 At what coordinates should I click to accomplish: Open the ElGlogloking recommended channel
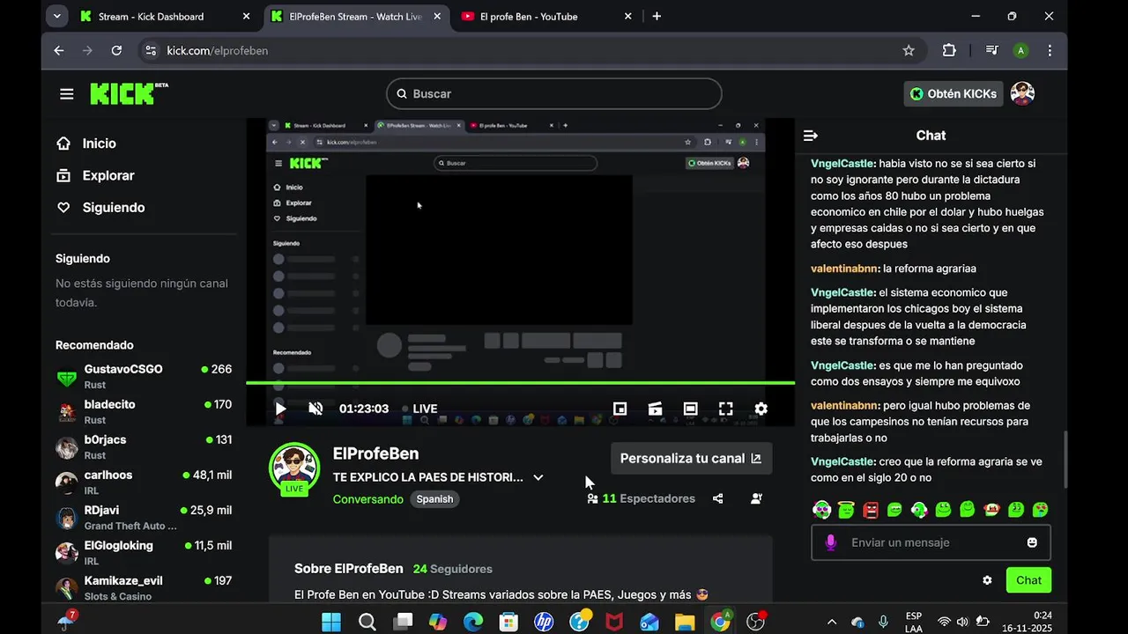[144, 552]
